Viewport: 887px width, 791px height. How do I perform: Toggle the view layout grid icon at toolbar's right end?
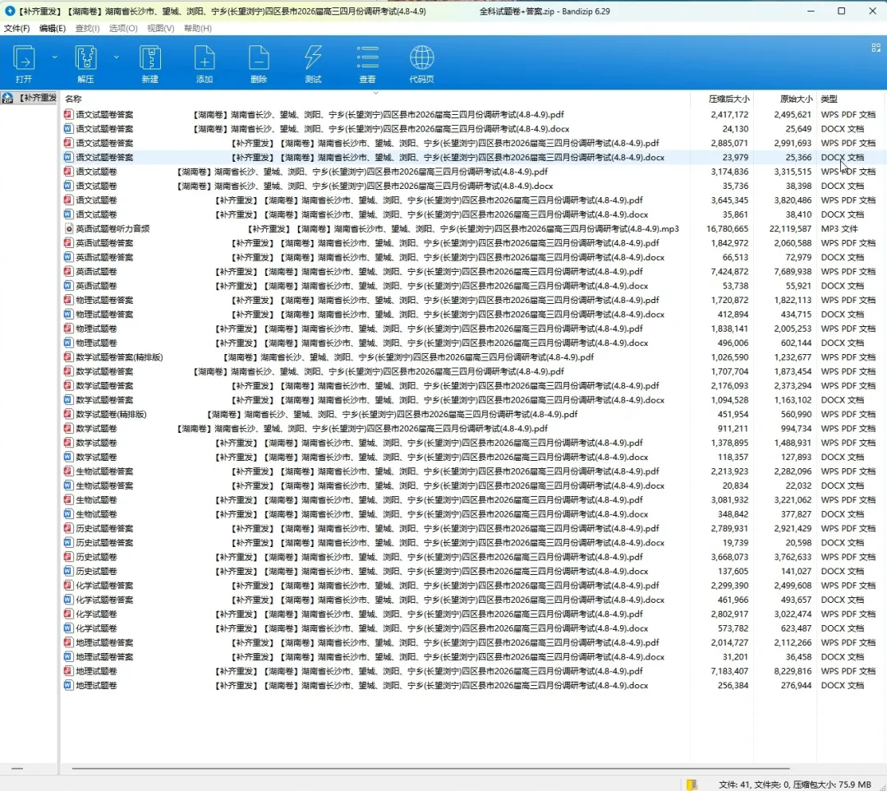click(x=876, y=48)
